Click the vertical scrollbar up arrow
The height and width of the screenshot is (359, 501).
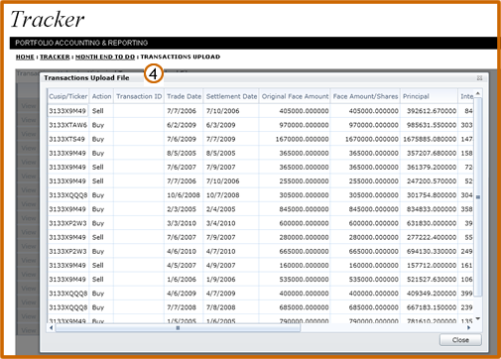478,93
